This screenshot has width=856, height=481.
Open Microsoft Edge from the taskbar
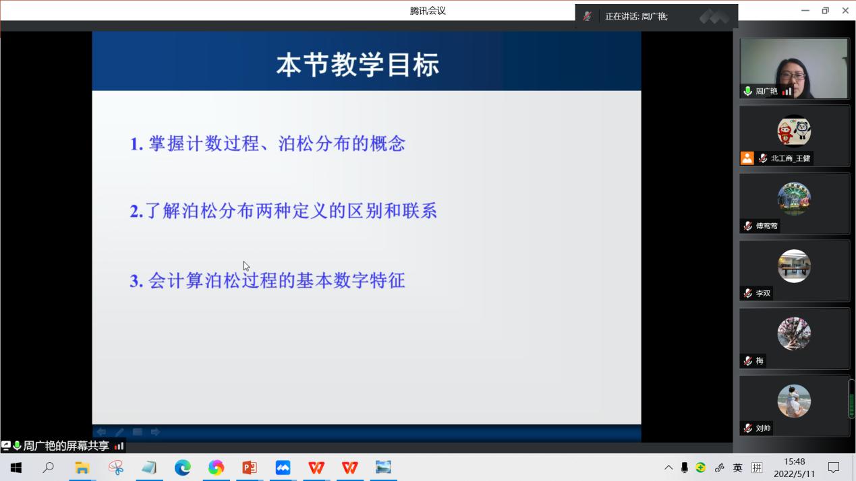coord(183,468)
